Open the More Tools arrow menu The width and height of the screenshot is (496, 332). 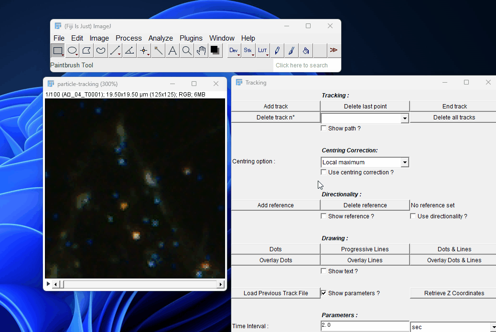(334, 50)
